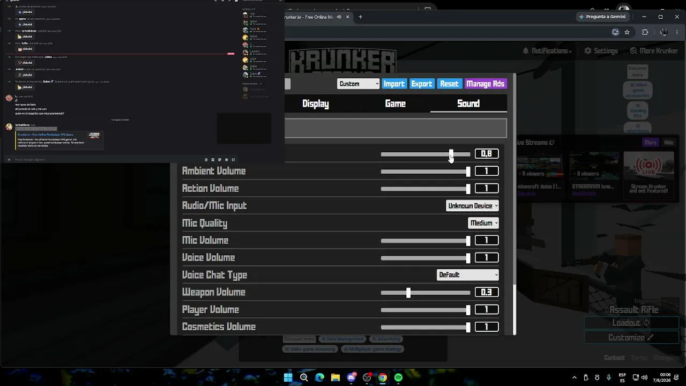
Task: Adjust the Cosmetics Volume slider
Action: pyautogui.click(x=426, y=327)
